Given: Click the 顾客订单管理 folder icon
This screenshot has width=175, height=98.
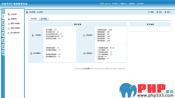Looking at the screenshot, I should click(9, 24).
